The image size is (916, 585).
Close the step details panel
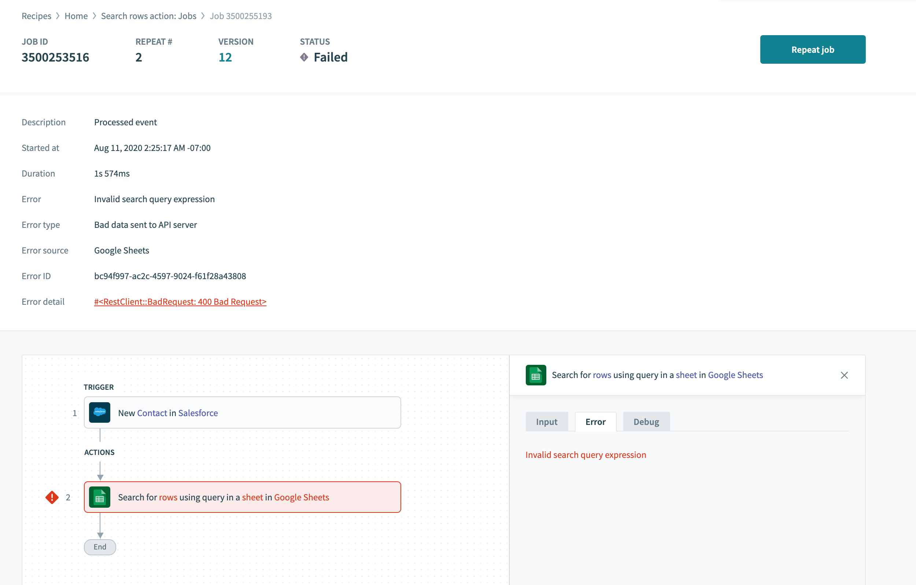click(844, 375)
